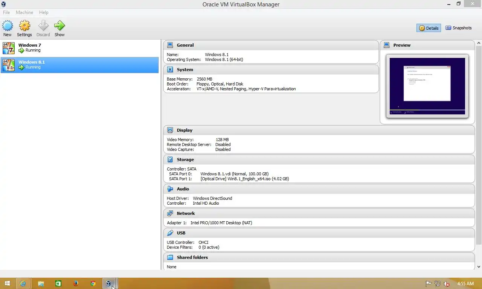Screen dimensions: 482x289
Task: Launch Chrome from the taskbar
Action: (x=93, y=283)
